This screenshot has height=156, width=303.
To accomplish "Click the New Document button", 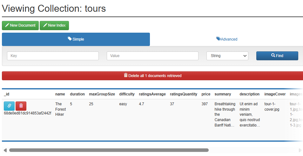I will click(x=20, y=25).
